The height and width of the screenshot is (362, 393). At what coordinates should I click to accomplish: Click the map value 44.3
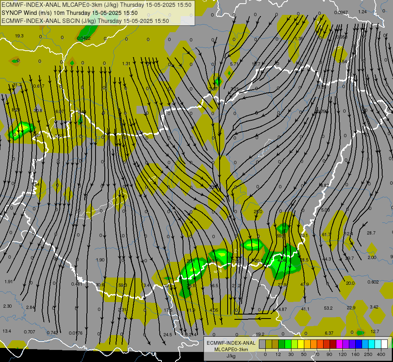327,259
